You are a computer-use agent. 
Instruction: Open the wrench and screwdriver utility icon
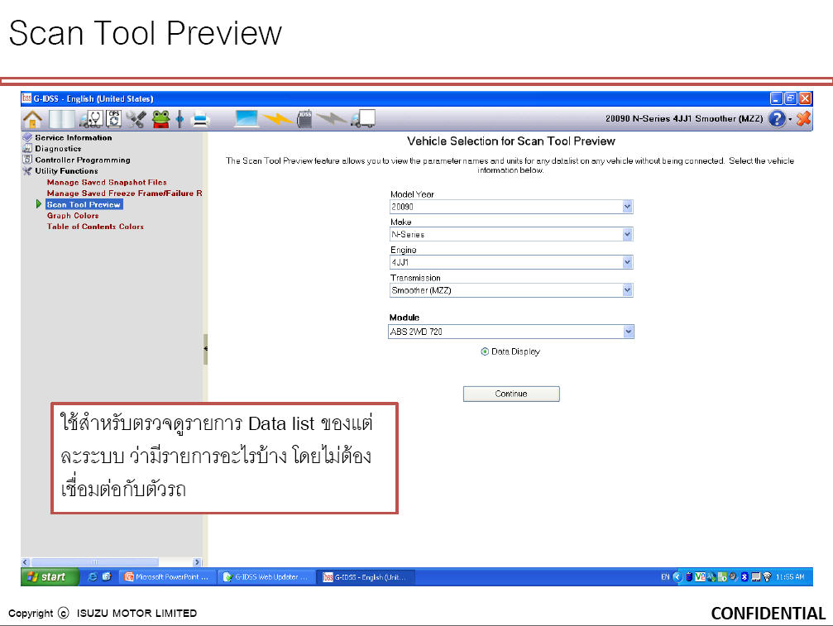coord(136,119)
